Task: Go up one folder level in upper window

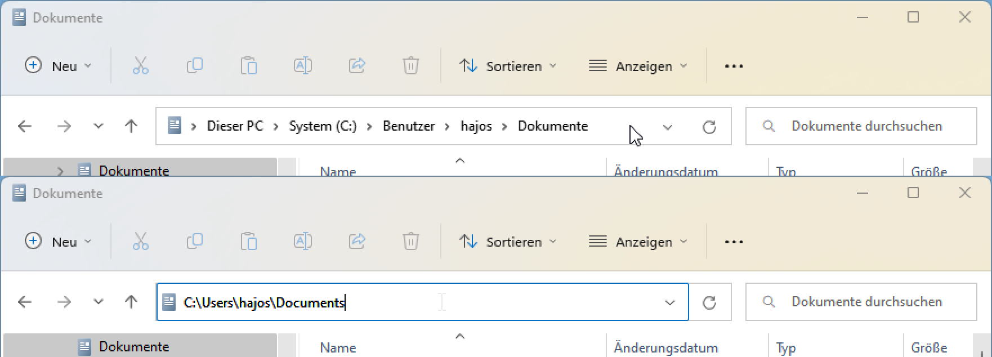Action: coord(131,127)
